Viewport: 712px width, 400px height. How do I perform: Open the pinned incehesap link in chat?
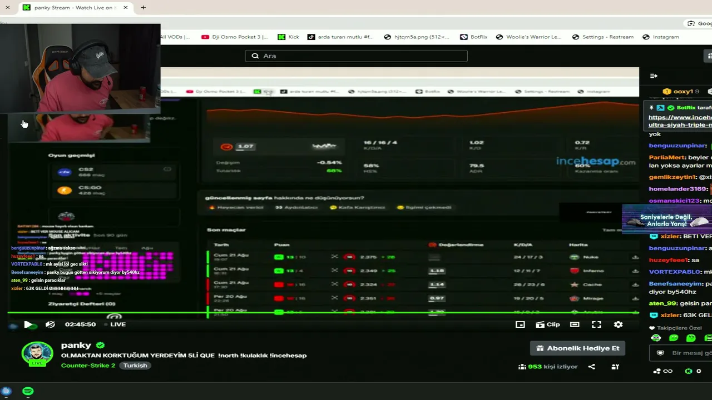click(680, 121)
